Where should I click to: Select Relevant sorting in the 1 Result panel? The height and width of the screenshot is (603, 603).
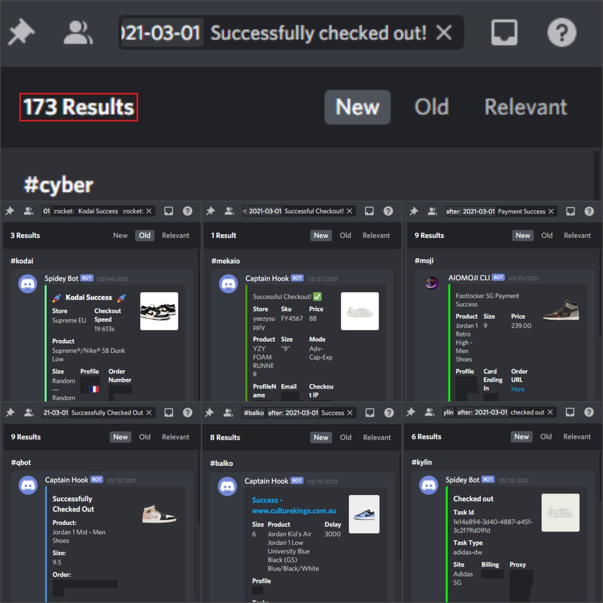click(x=376, y=235)
